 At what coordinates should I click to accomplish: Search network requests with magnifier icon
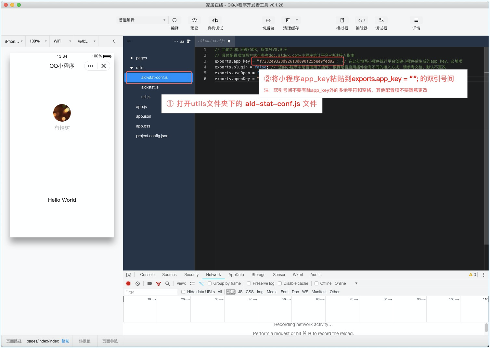168,283
